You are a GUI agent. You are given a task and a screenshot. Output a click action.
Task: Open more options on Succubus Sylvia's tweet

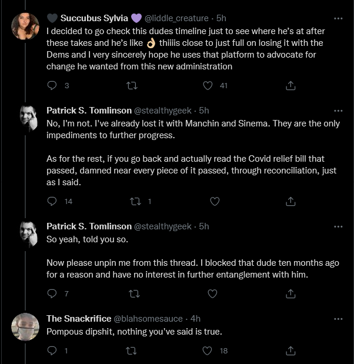[338, 19]
